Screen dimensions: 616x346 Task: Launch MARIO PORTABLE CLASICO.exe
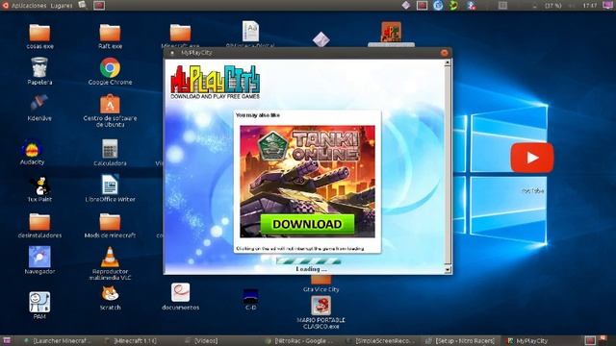(321, 306)
